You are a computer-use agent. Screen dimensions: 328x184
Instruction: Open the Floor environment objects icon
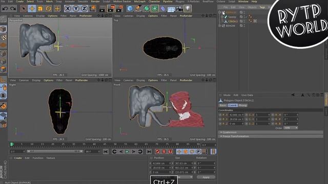[171, 9]
